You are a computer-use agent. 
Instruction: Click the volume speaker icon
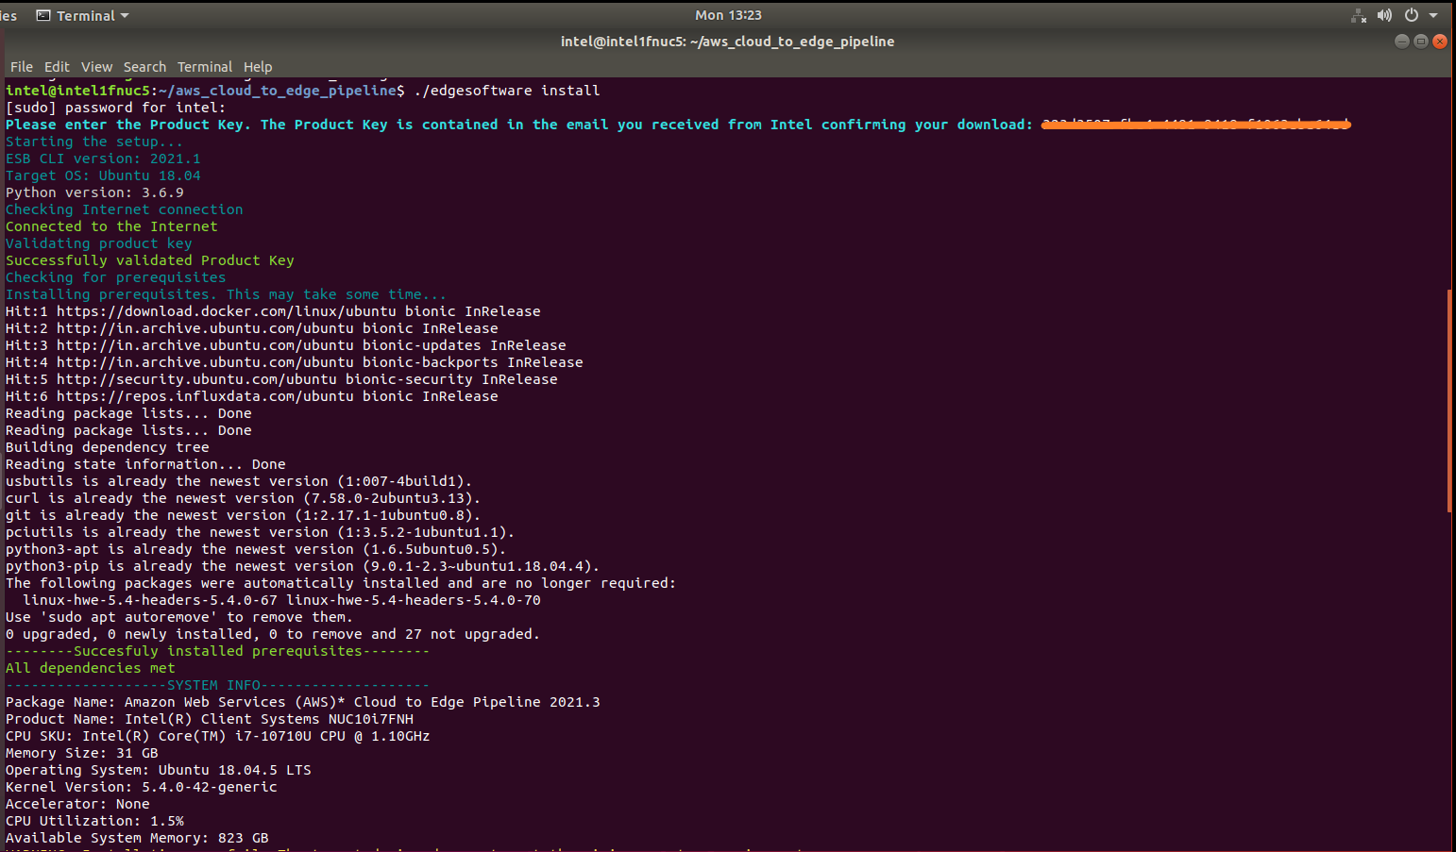click(1384, 15)
